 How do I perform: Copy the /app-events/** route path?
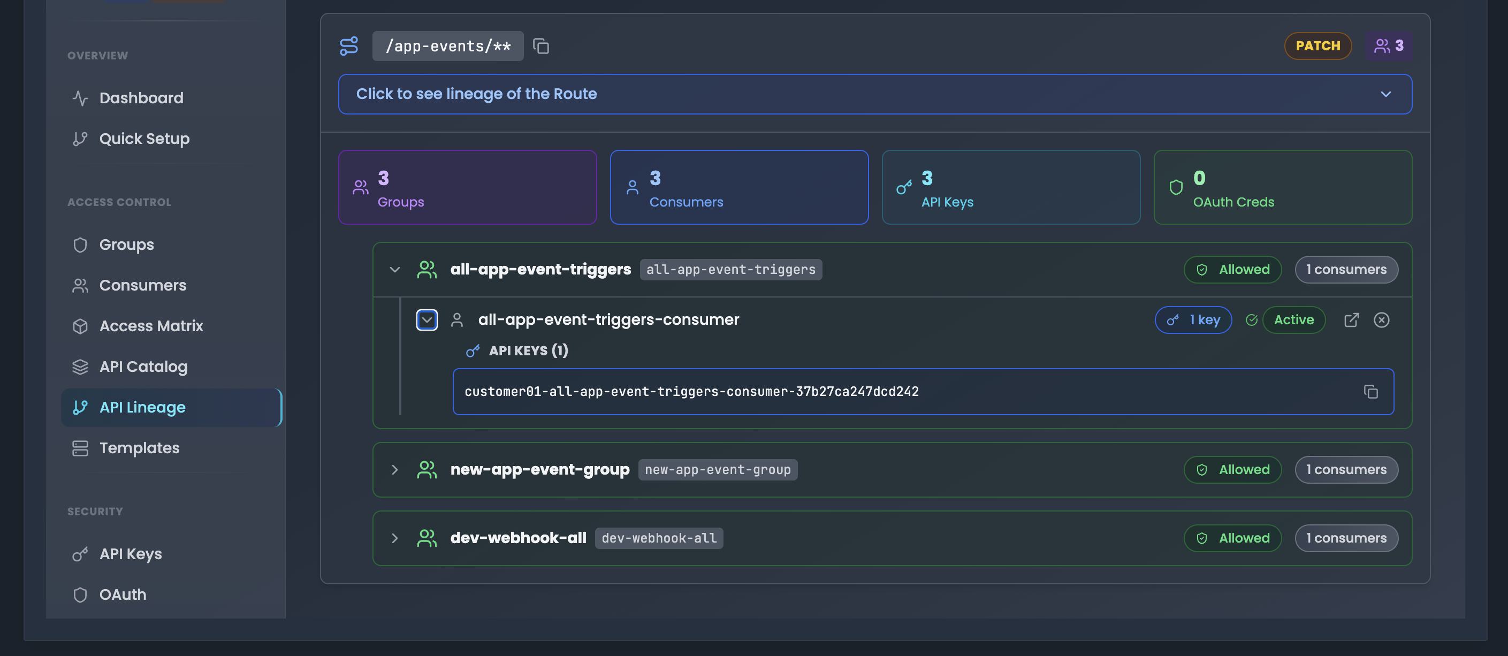[540, 45]
